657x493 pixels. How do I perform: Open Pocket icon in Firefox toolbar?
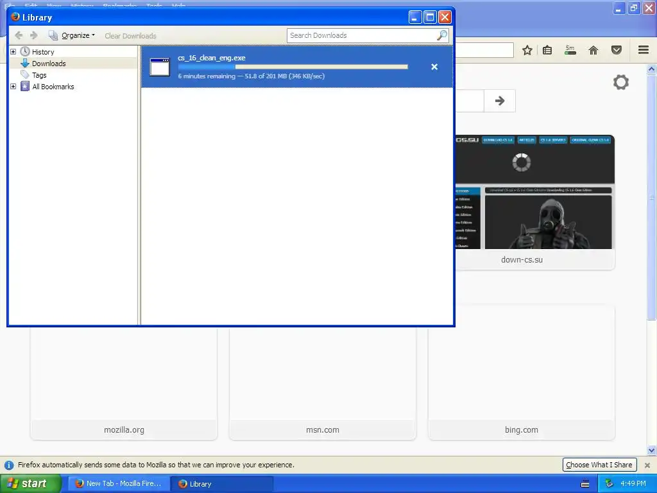(x=617, y=50)
